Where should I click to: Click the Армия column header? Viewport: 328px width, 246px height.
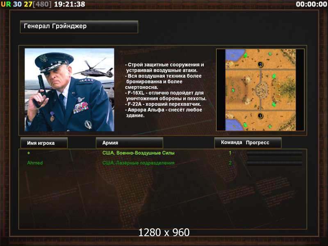[x=129, y=143]
